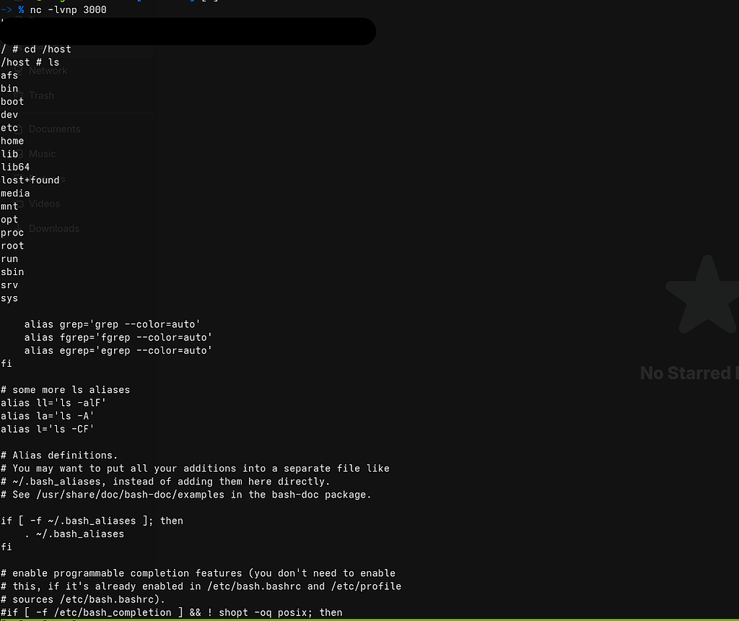Viewport: 739px width, 621px height.
Task: Click the '#if [ -f /etc/bash_completion ]' line
Action: [x=172, y=612]
